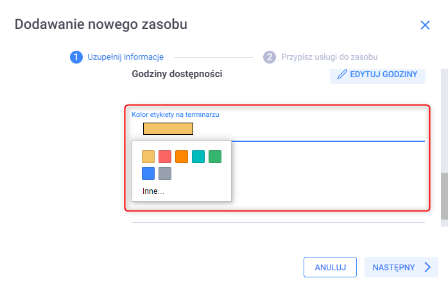Click the right chevron arrow on NASTĘPNY
Image resolution: width=448 pixels, height=287 pixels.
point(427,267)
